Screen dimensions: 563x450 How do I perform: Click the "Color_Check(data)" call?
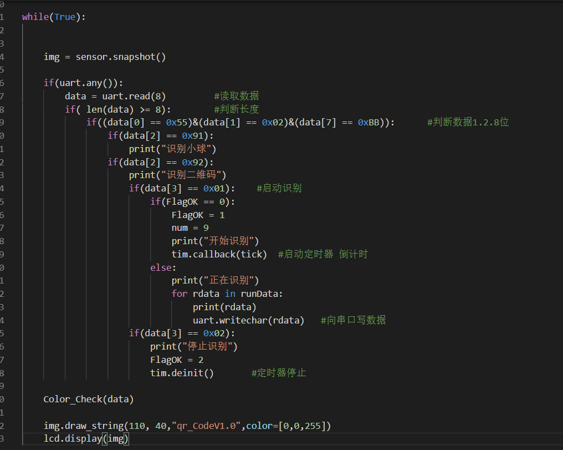tap(88, 400)
